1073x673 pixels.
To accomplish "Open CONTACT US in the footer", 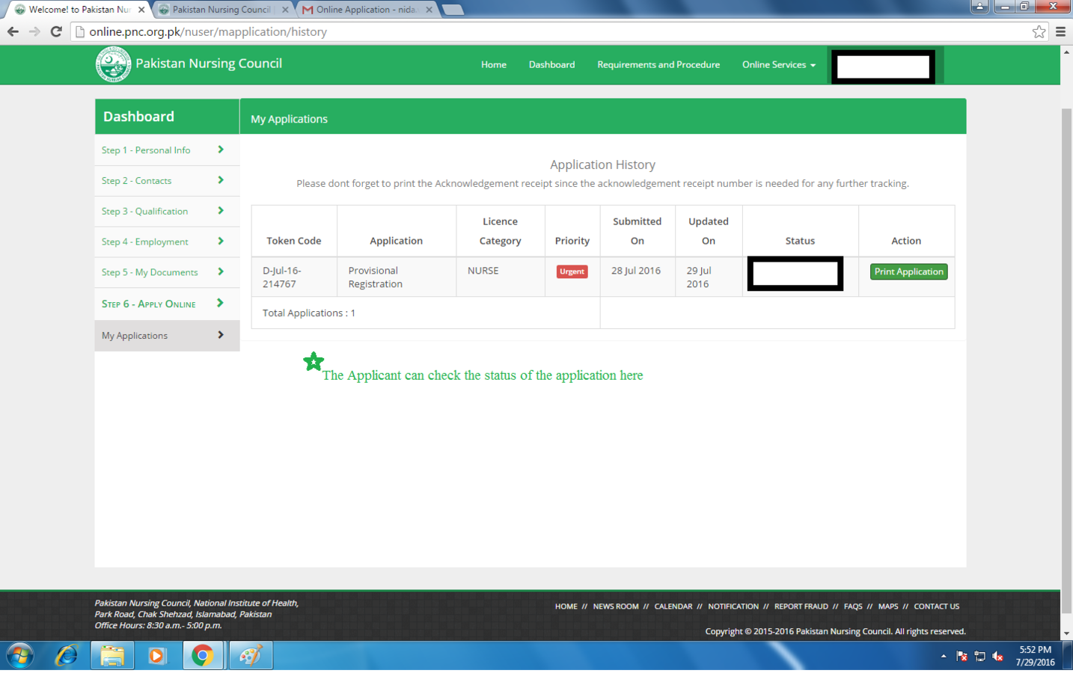I will (936, 606).
